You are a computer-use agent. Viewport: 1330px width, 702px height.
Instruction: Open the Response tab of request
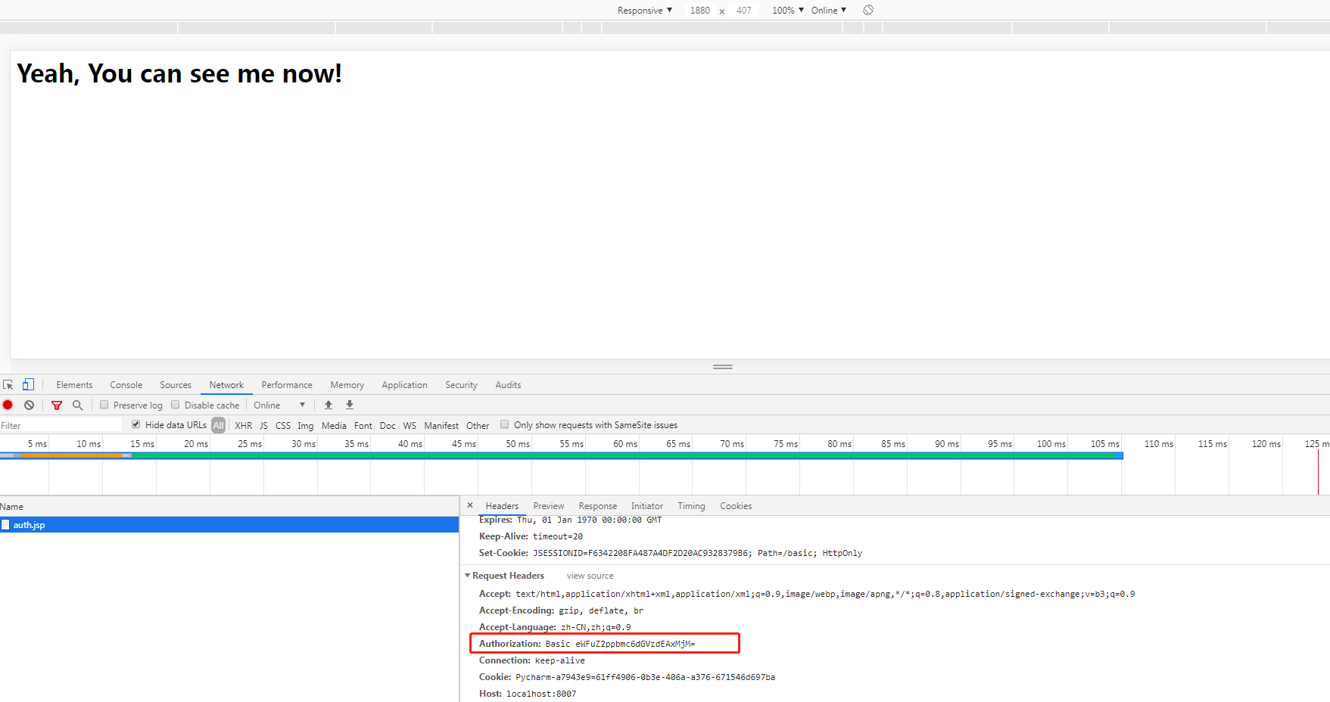click(x=598, y=506)
